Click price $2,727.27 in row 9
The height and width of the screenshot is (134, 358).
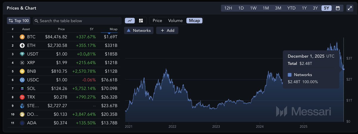pyautogui.click(x=57, y=106)
